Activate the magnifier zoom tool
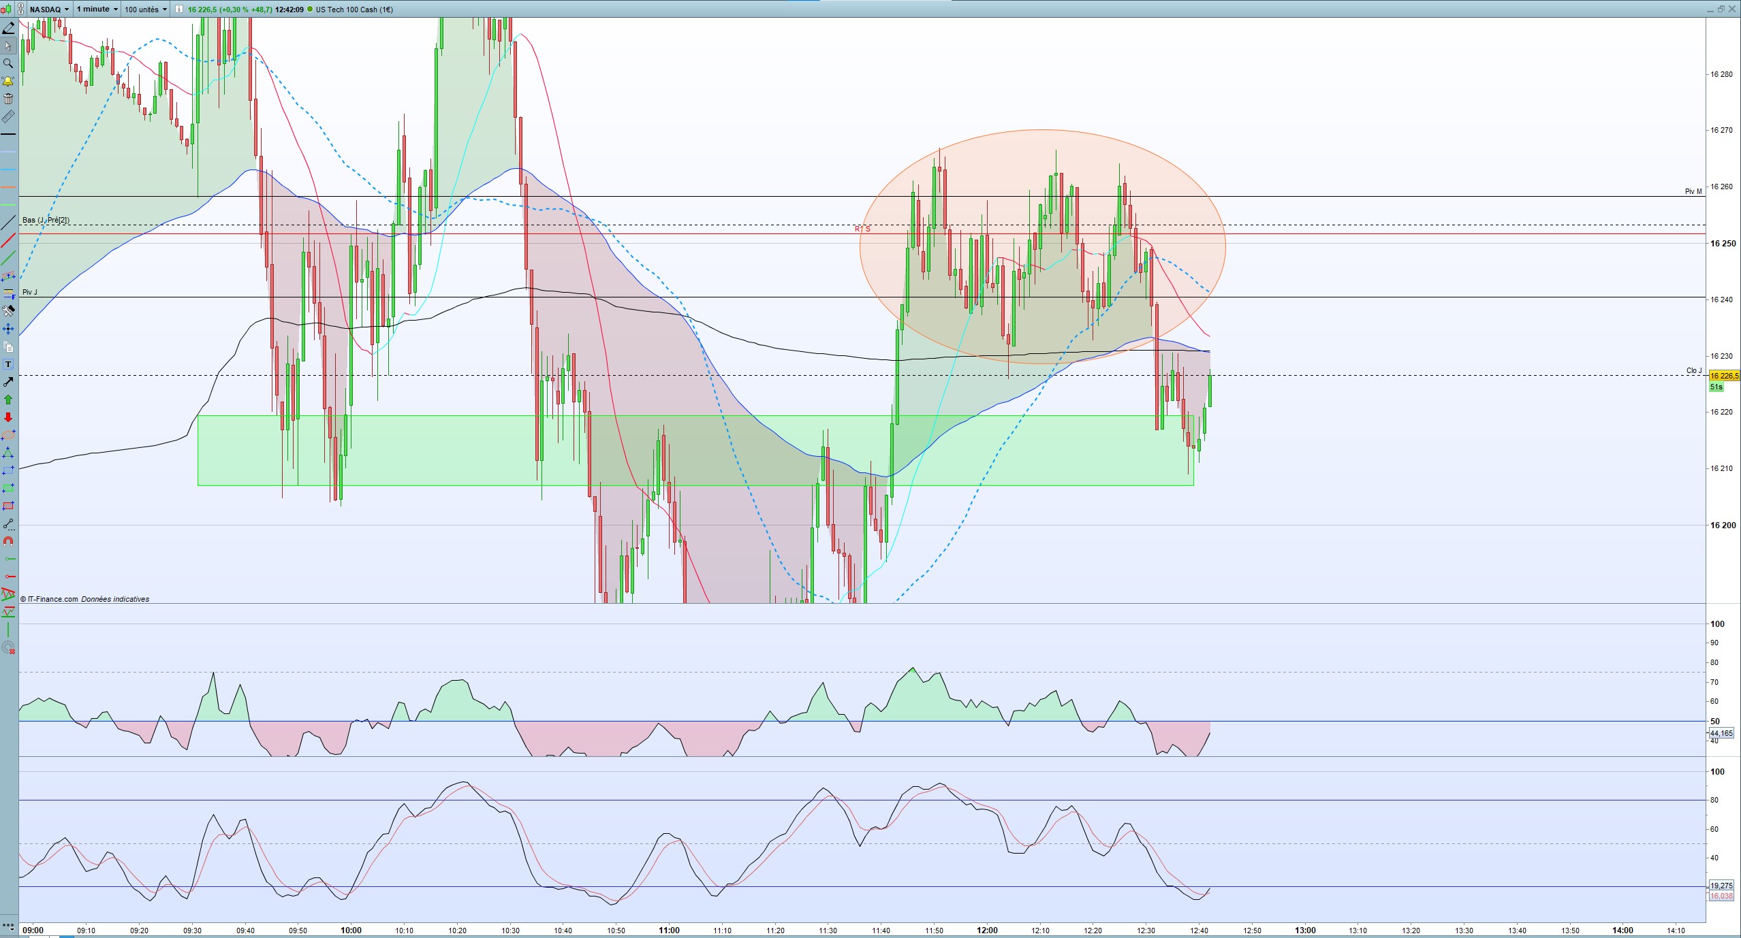The image size is (1741, 938). tap(8, 63)
